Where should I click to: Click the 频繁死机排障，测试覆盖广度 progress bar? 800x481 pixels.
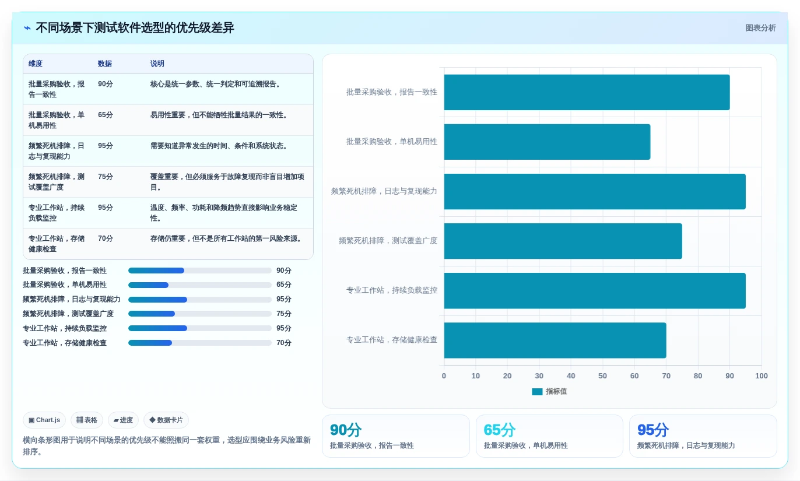point(200,314)
